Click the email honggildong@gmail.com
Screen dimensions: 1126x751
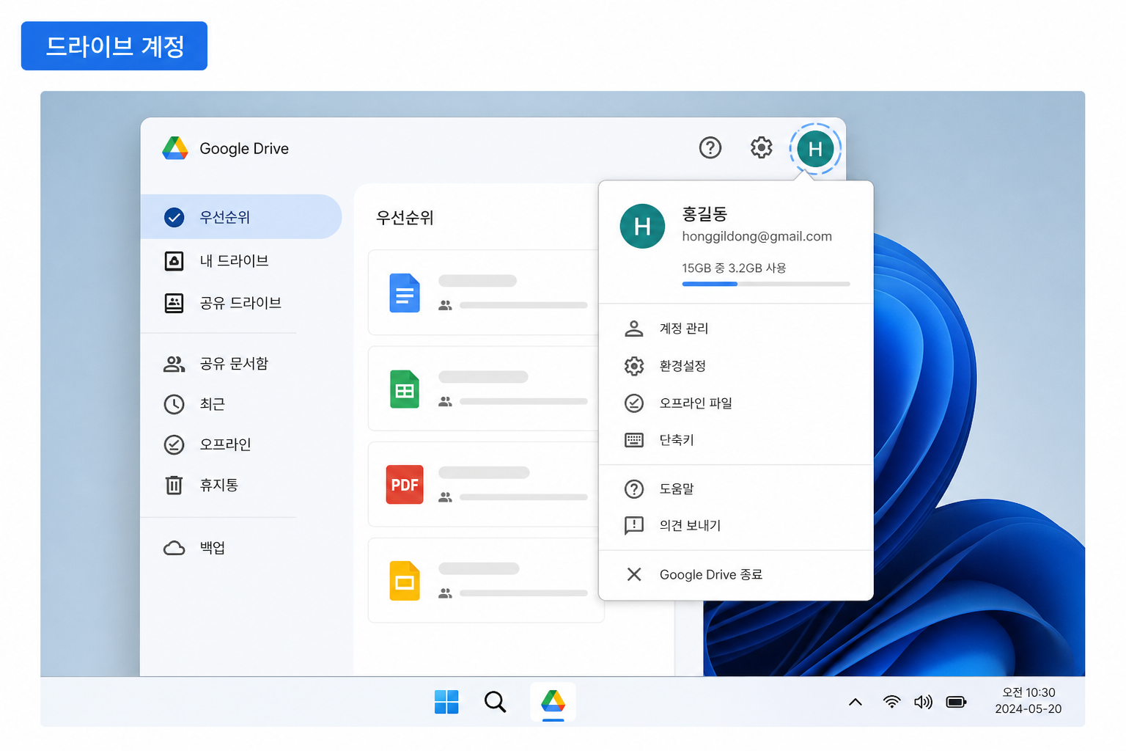click(757, 236)
